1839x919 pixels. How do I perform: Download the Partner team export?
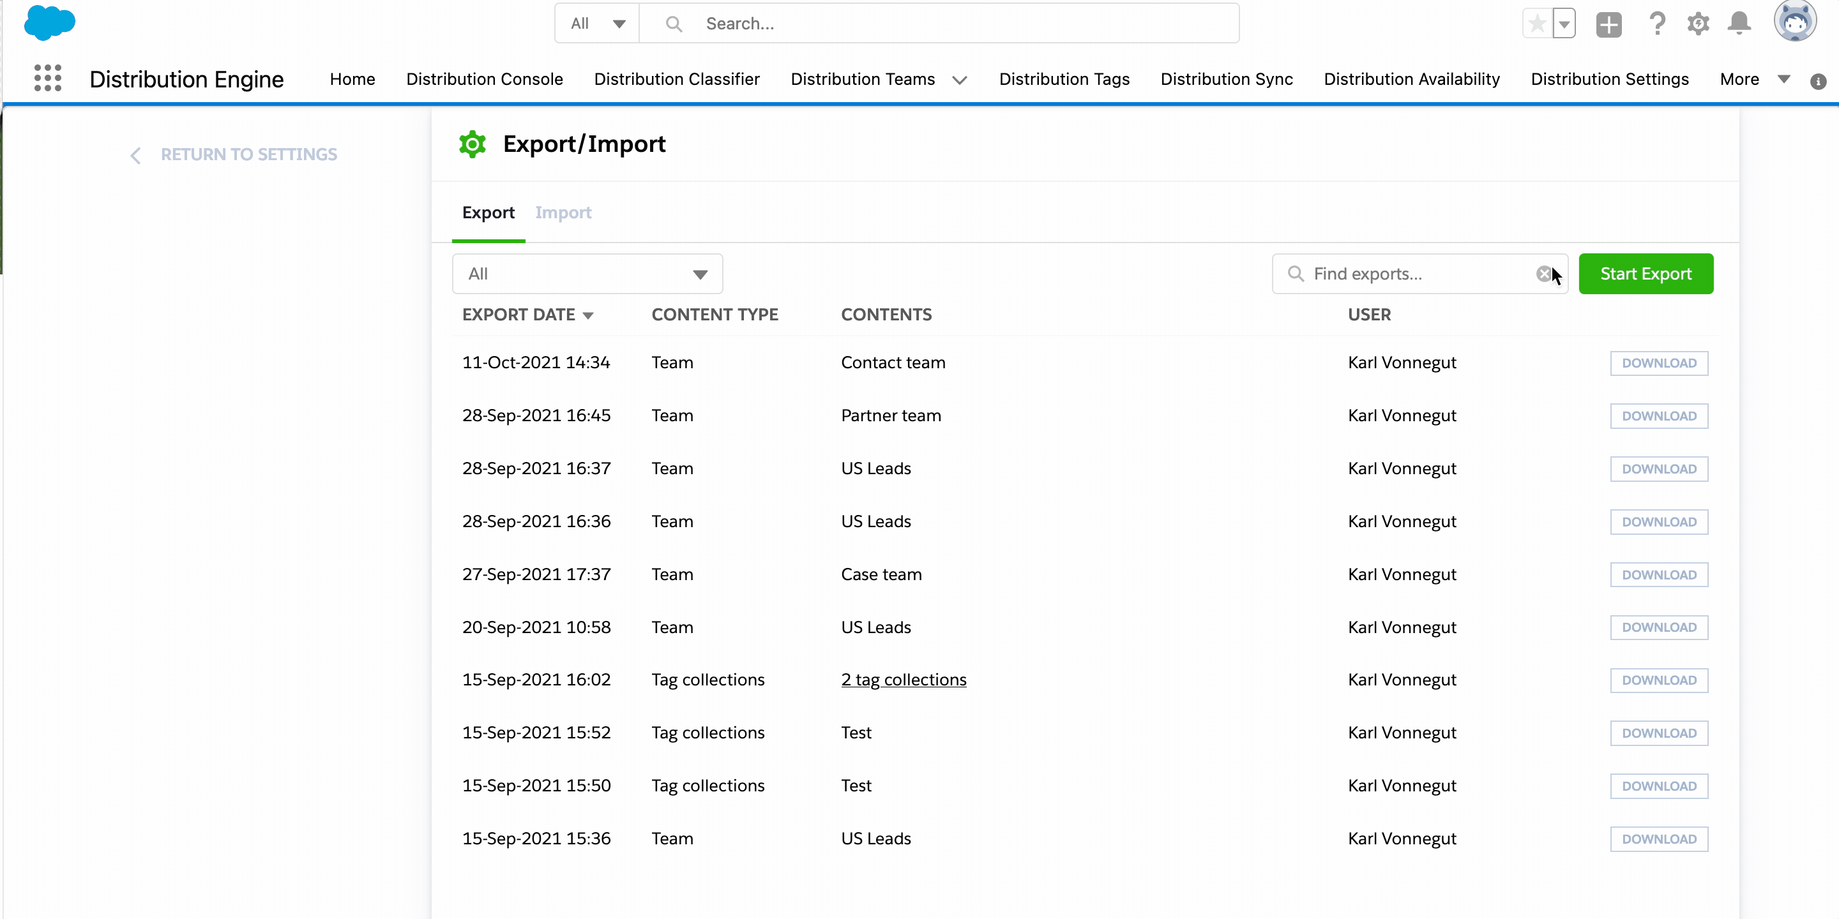pos(1659,416)
